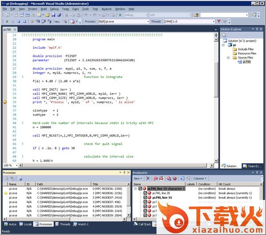Screen dimensions: 266x235
Task: Toggle the bold pi.f90 line 35 breakpoint checkbox
Action: 145,198
